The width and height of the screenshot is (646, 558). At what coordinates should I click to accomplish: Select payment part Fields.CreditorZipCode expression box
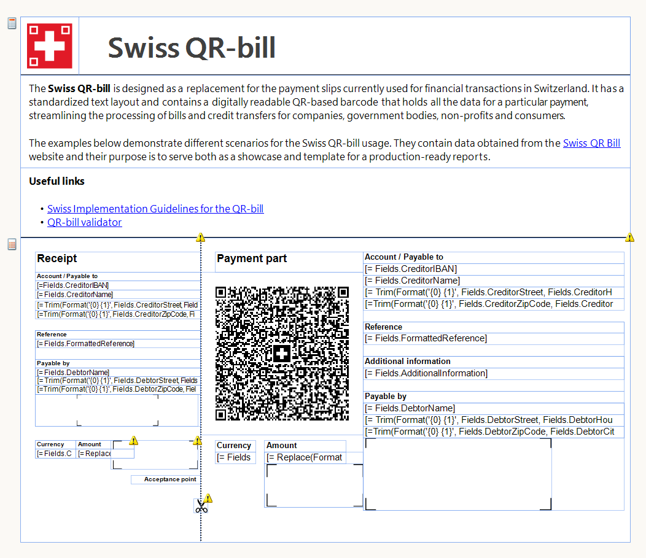coord(494,304)
